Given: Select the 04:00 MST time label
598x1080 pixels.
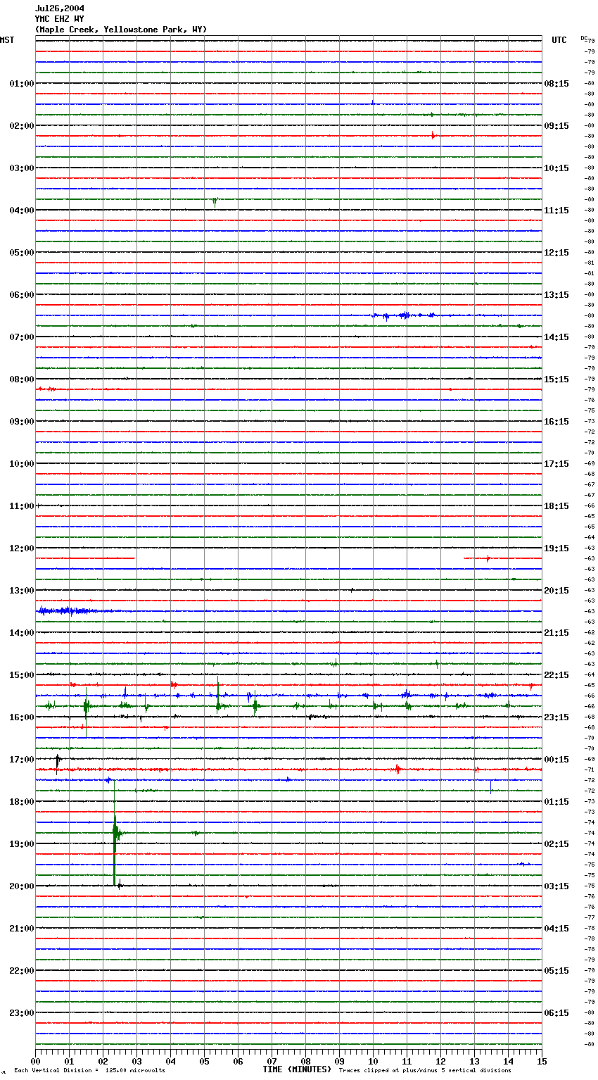Looking at the screenshot, I should [x=22, y=211].
